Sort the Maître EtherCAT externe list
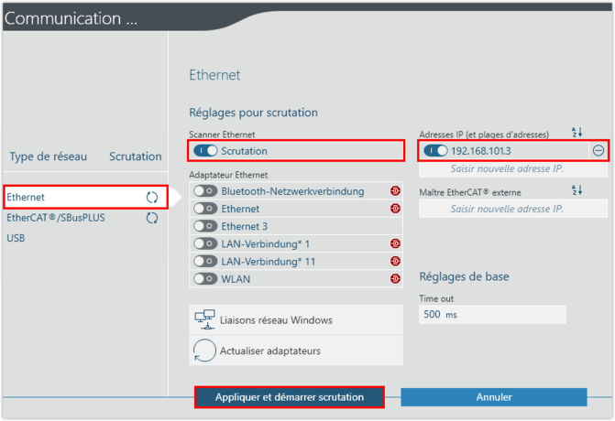 coord(577,190)
